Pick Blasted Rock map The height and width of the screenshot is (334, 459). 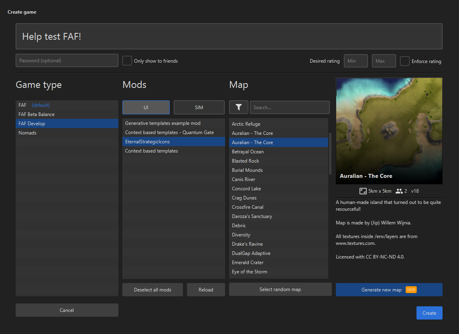[279, 161]
